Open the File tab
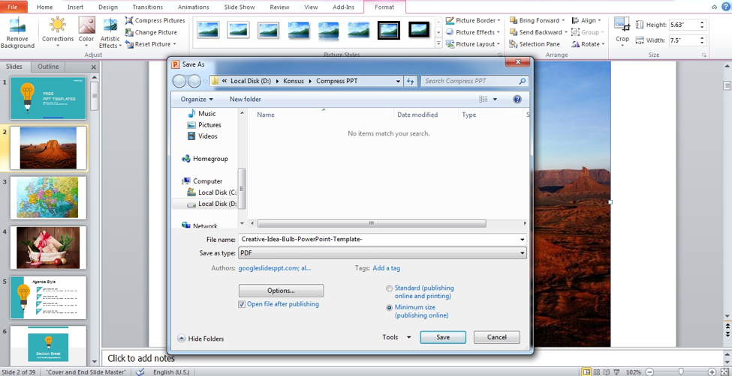This screenshot has height=376, width=732. click(13, 7)
